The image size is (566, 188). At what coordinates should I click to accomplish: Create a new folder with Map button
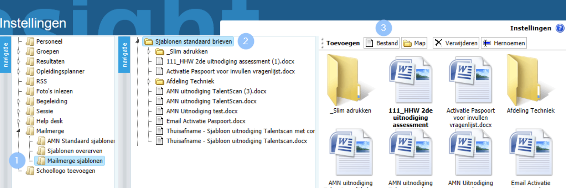pos(414,43)
